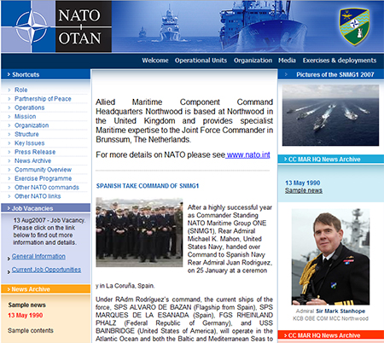Open Other NATO commands shortcut
The image size is (384, 343).
coord(47,187)
